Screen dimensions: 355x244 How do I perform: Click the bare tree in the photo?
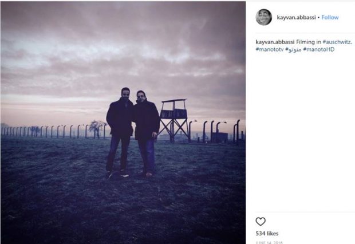point(95,128)
